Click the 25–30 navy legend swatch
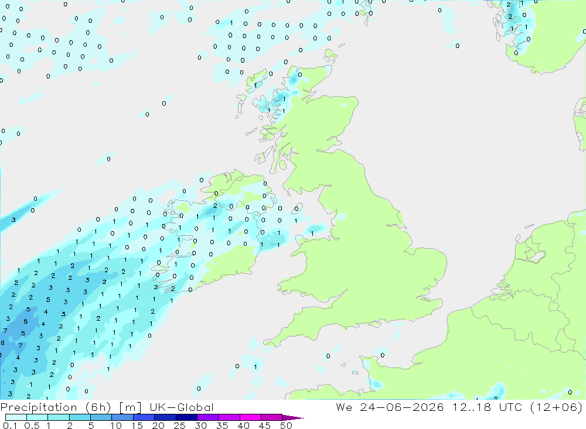586x429 pixels. (x=186, y=417)
